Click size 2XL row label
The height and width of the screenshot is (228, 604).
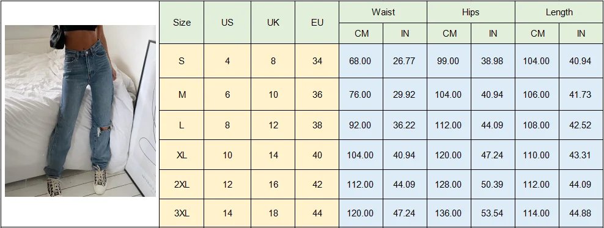tap(182, 185)
